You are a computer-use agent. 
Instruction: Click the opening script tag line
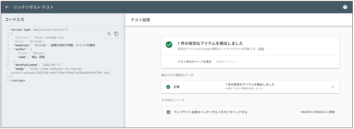pyautogui.click(x=39, y=29)
